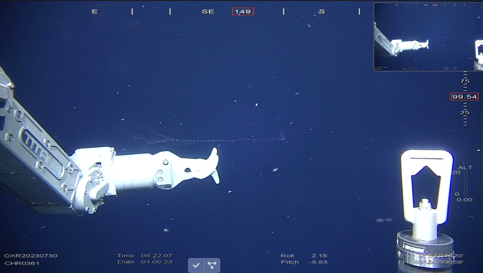Click the SE compass label
The image size is (483, 273).
[x=208, y=12]
